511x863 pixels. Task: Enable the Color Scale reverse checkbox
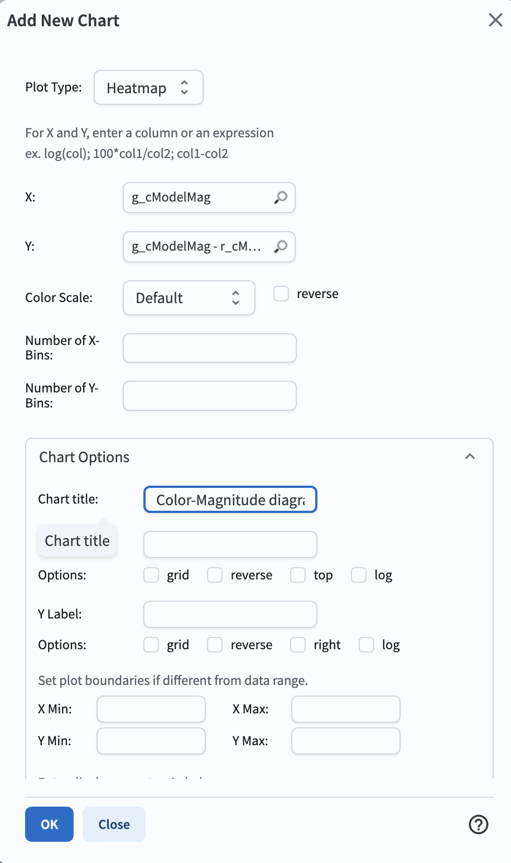click(x=281, y=294)
